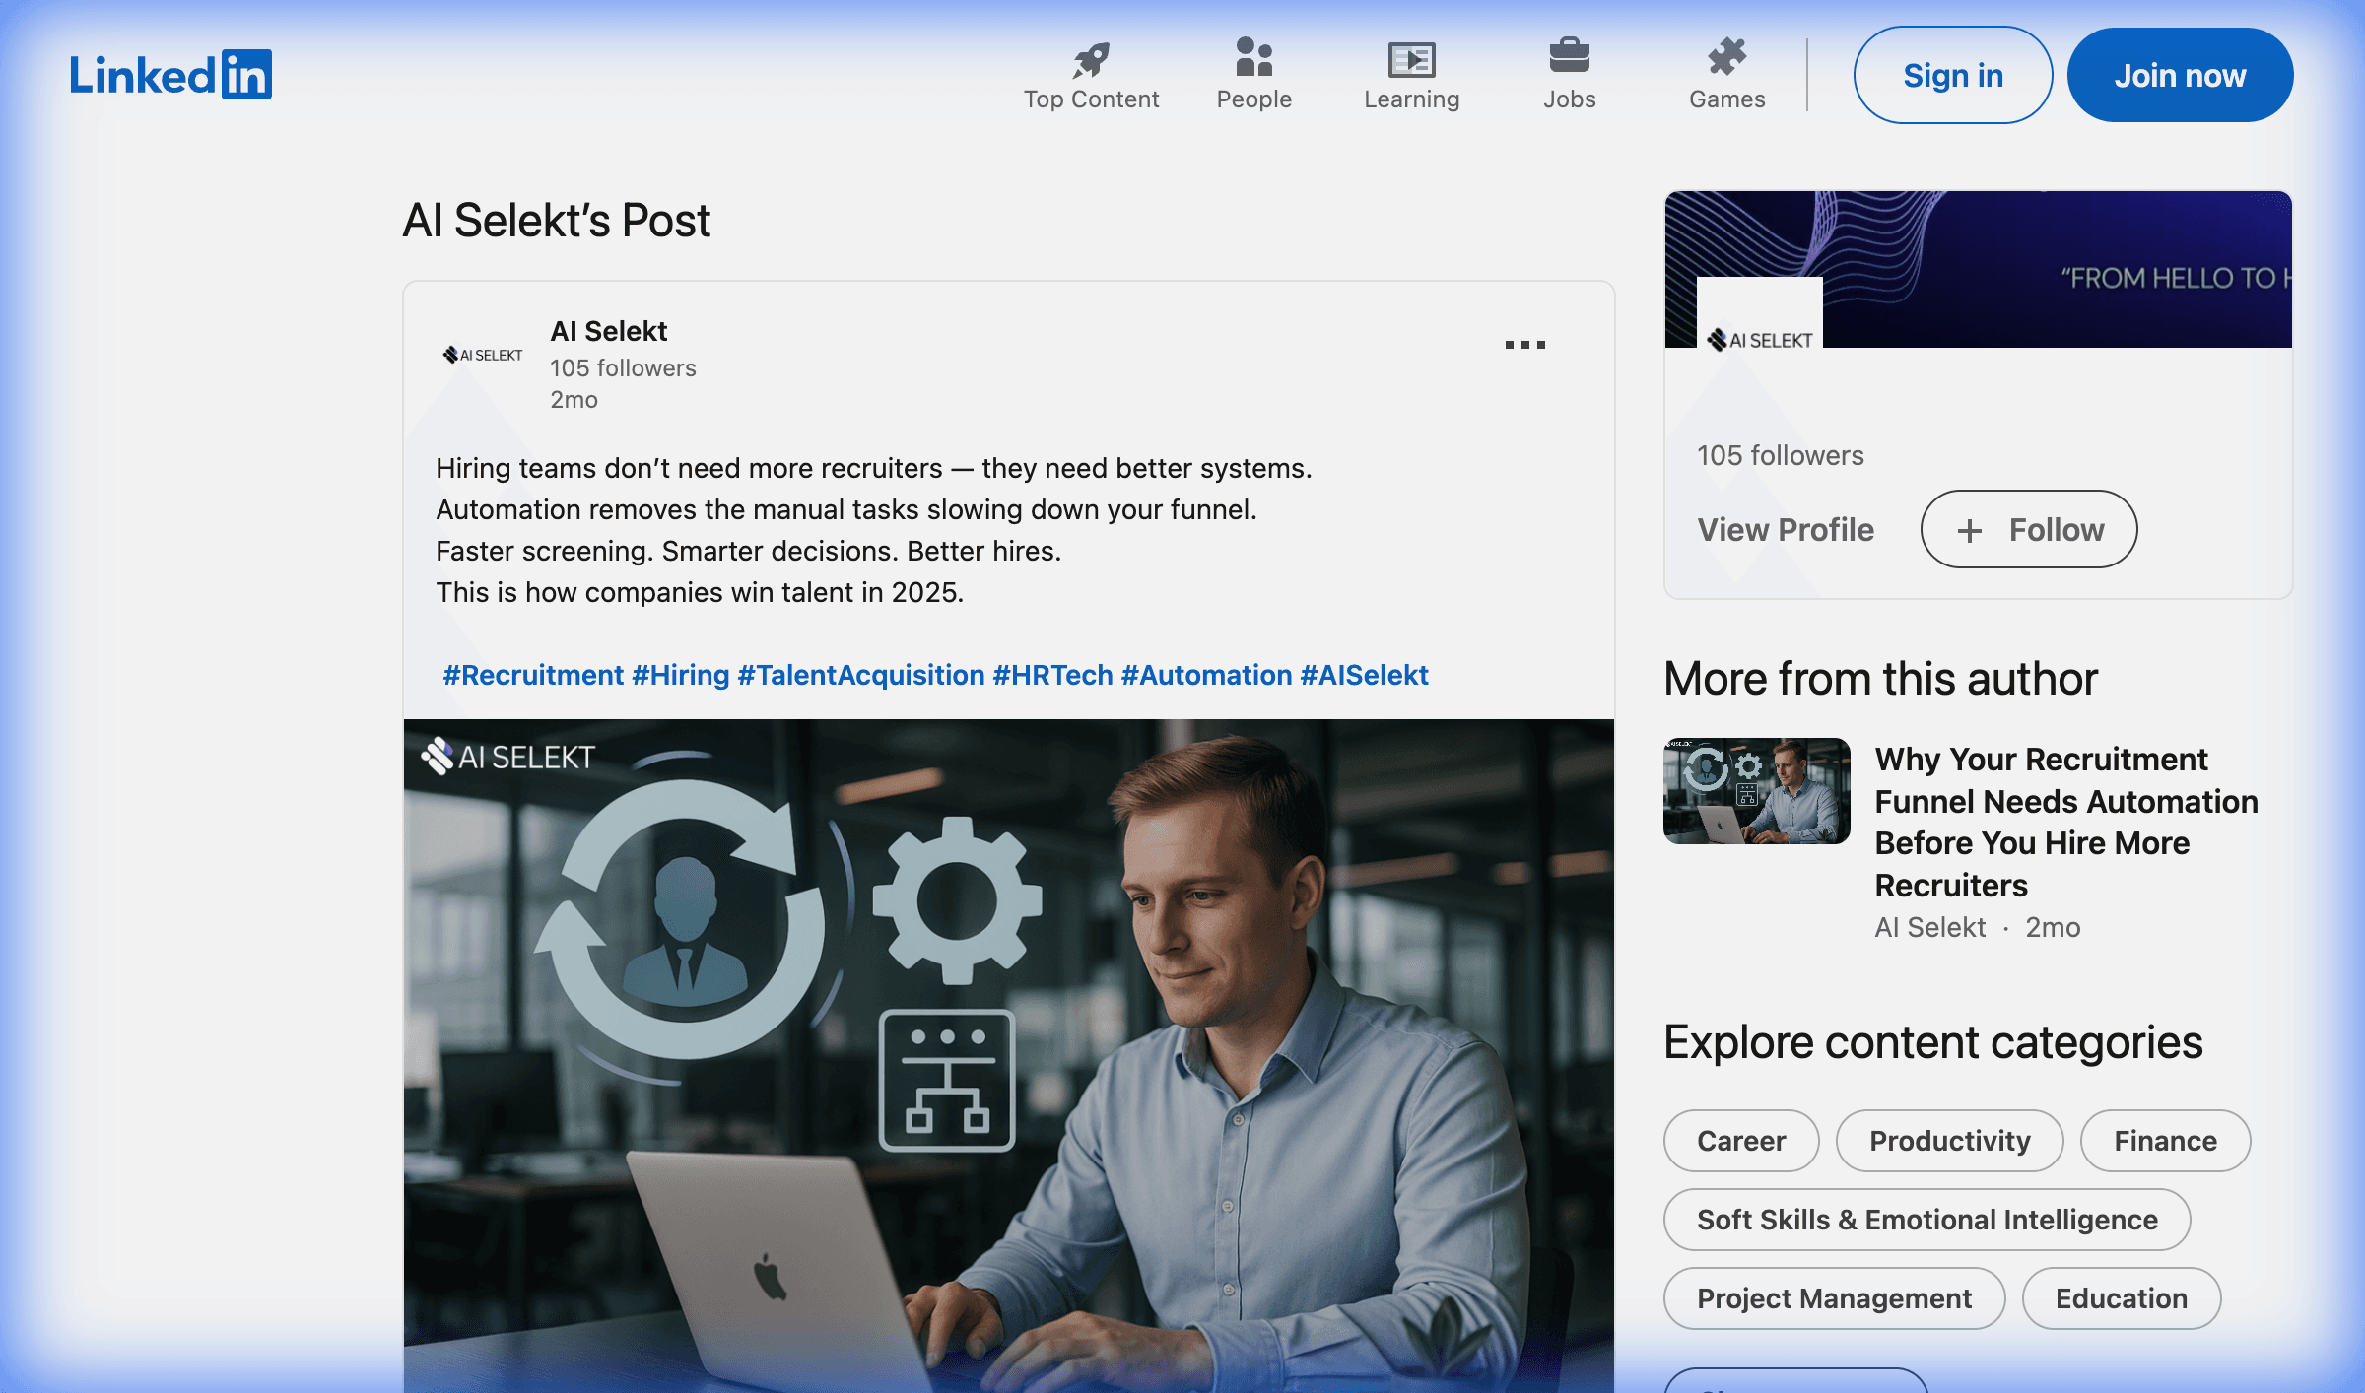Open 'Why Your Recruitment Funnel Needs Automation' article

point(2066,822)
